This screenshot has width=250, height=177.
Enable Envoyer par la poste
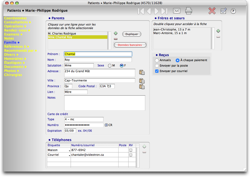(x=157, y=66)
